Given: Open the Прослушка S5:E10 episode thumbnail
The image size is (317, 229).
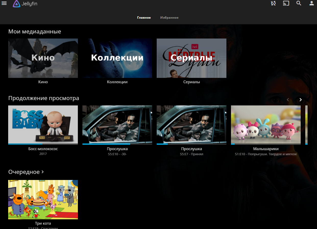Looking at the screenshot, I should coord(117,125).
